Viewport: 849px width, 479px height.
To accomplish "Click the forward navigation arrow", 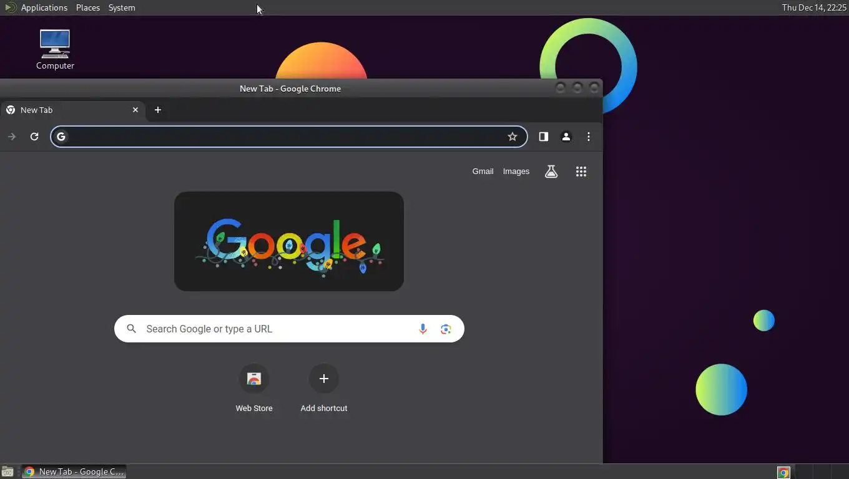I will pos(12,137).
